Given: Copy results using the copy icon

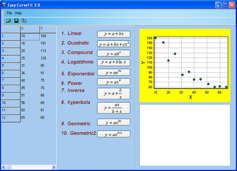Looking at the screenshot, I should (x=24, y=20).
